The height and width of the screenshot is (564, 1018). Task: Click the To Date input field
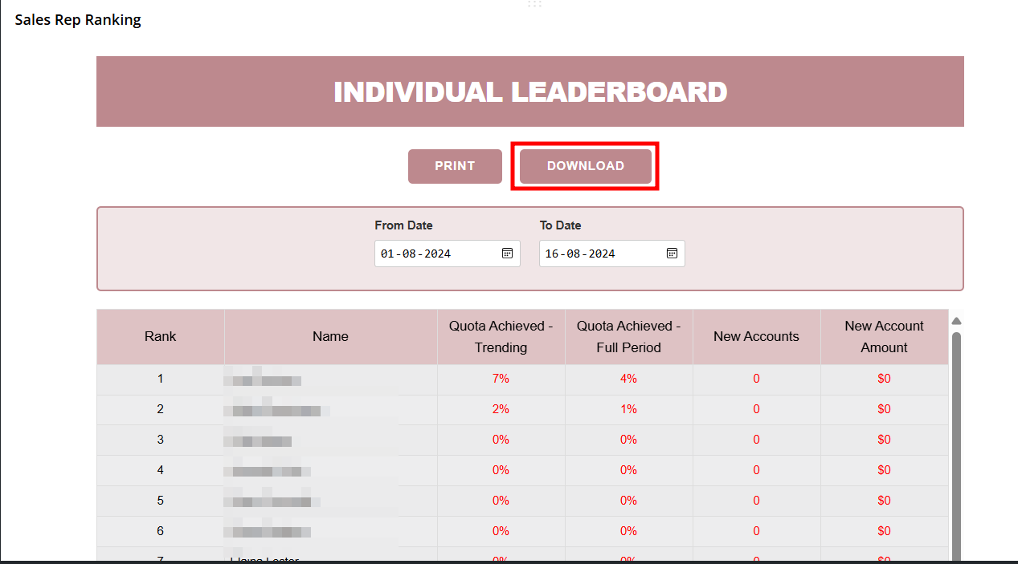pyautogui.click(x=599, y=254)
